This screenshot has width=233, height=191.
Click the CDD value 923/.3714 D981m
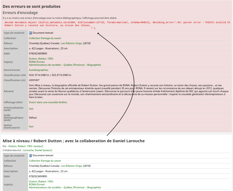tap(39, 75)
